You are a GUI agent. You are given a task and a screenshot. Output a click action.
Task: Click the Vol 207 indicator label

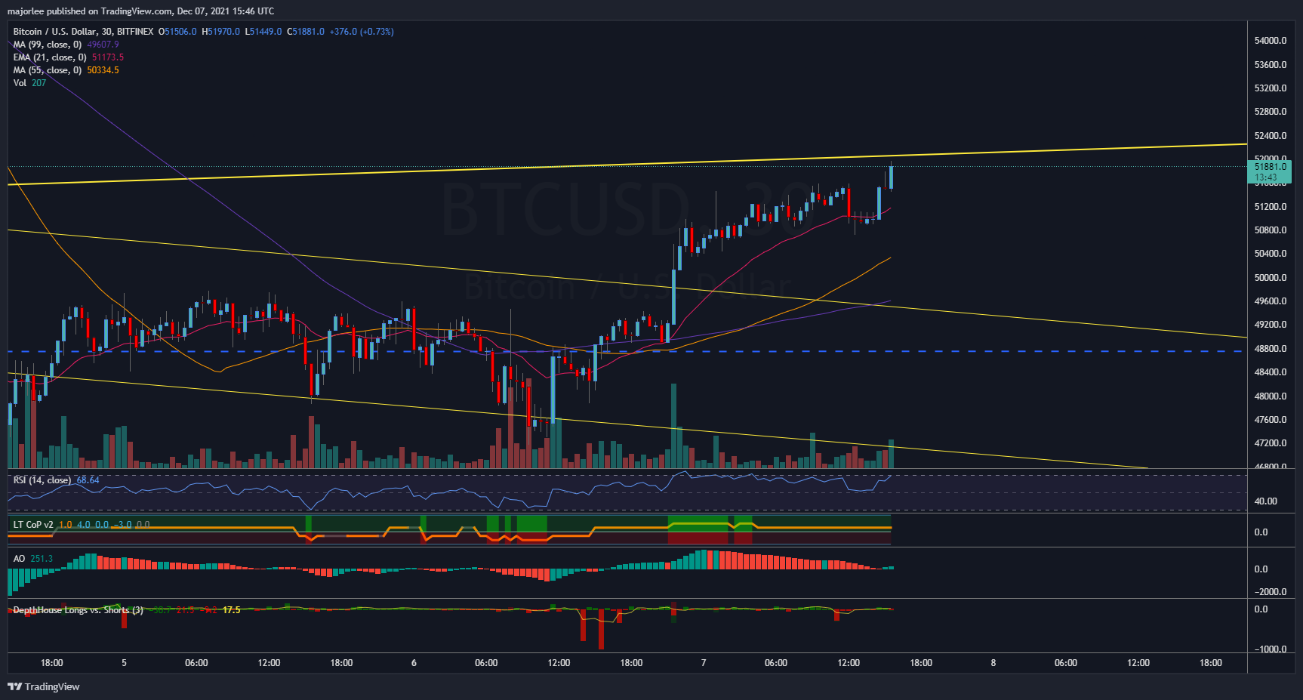pos(29,83)
